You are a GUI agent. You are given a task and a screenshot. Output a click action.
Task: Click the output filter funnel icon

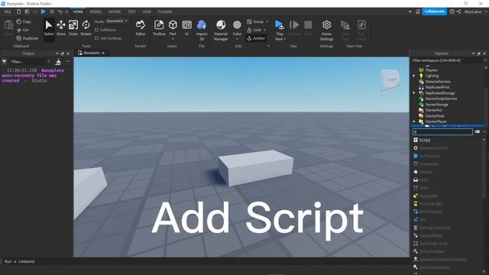pos(5,62)
